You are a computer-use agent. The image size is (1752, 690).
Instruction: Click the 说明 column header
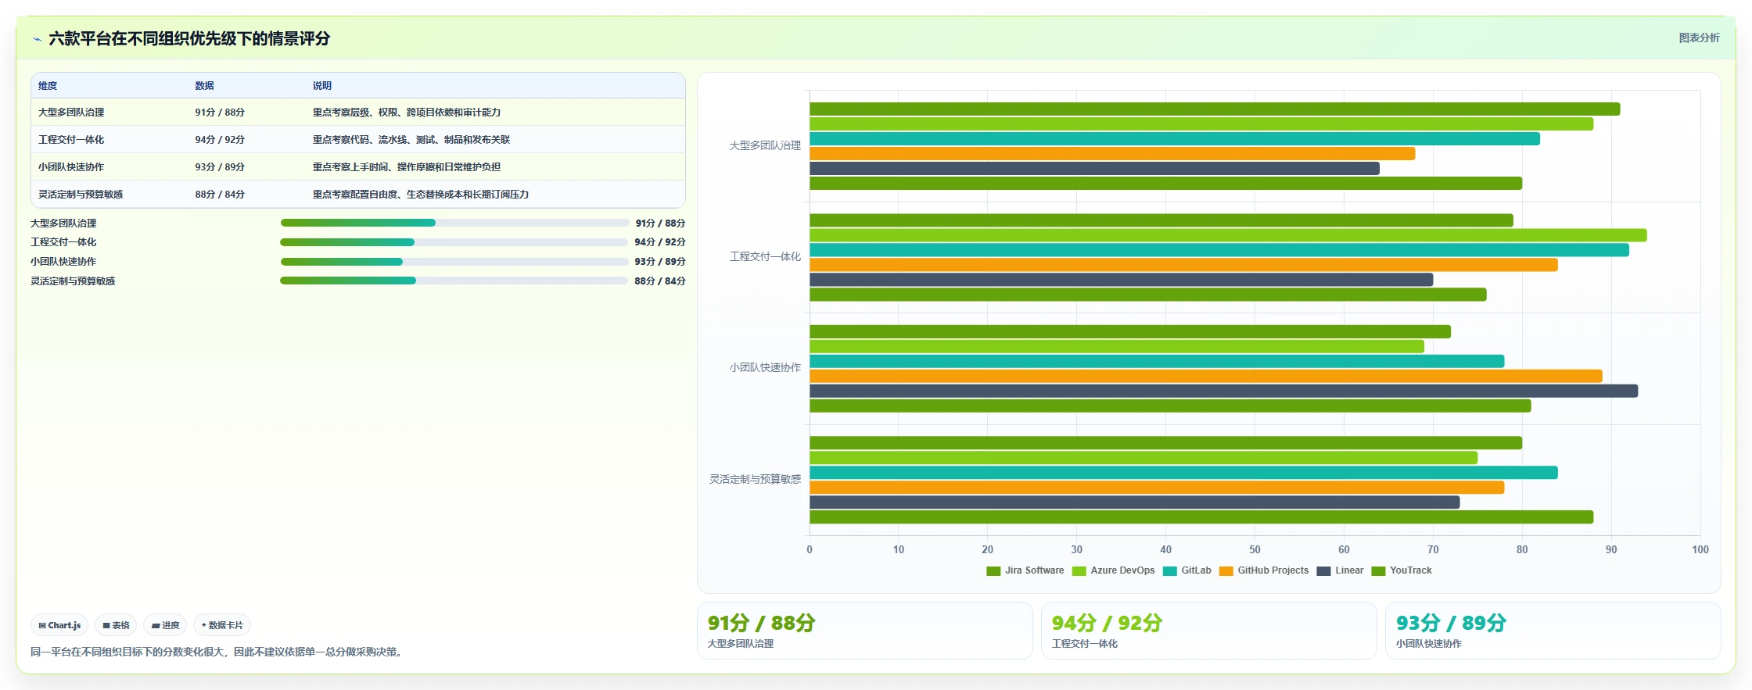(x=322, y=86)
